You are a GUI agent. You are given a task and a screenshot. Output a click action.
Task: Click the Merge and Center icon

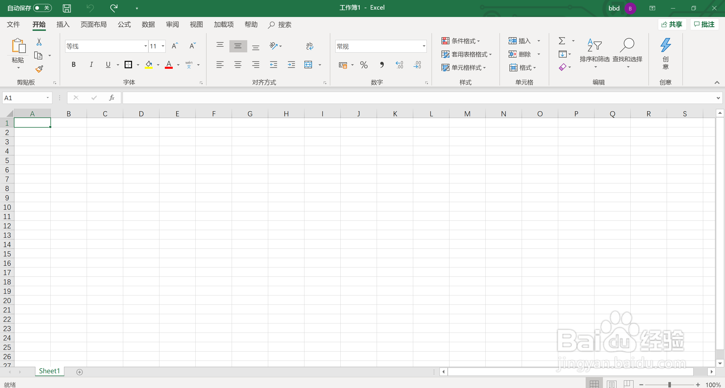pyautogui.click(x=308, y=65)
